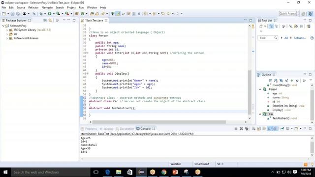Click the All link in Task List
Viewport: 315px width, 177px height.
286,38
